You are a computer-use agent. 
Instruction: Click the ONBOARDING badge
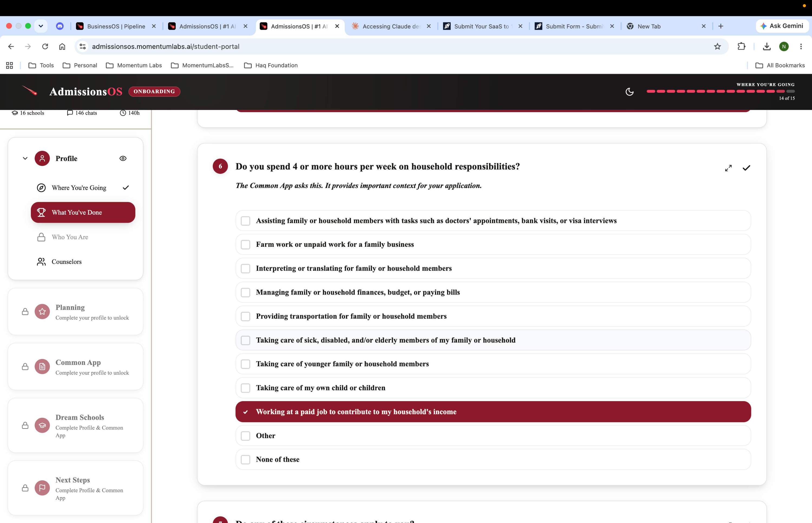coord(154,91)
